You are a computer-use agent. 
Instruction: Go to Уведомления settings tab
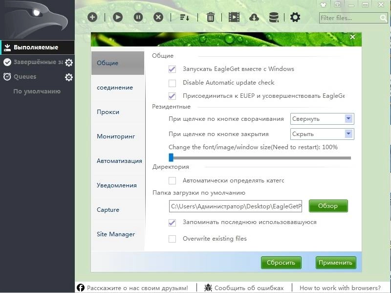(117, 185)
